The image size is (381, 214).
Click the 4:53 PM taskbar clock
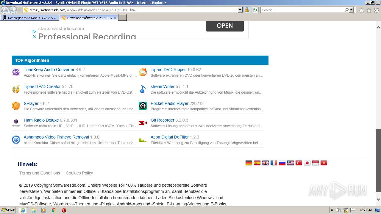point(366,210)
